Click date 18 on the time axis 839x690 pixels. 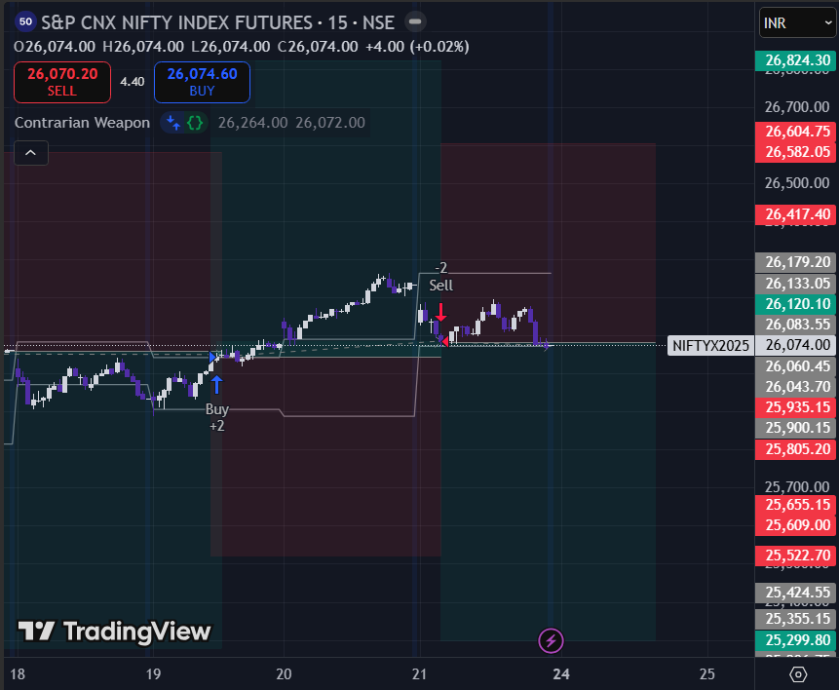(x=18, y=674)
